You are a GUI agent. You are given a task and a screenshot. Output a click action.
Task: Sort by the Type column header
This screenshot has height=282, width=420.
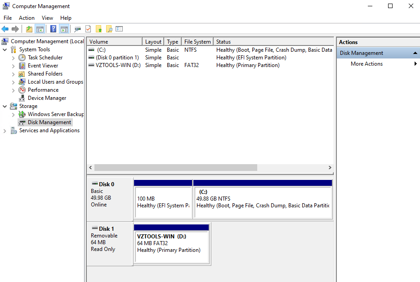[173, 41]
